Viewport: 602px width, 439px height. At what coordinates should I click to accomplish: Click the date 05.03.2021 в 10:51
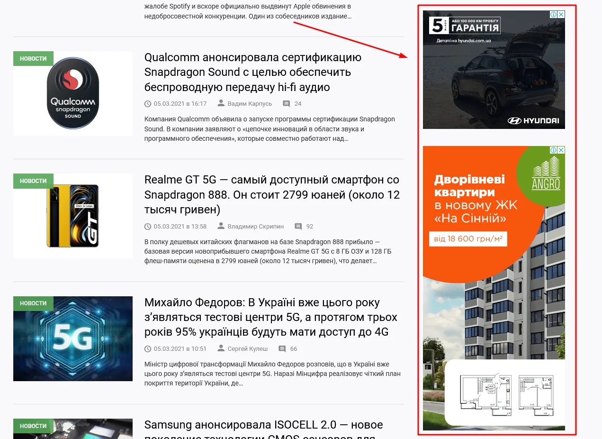pyautogui.click(x=180, y=349)
